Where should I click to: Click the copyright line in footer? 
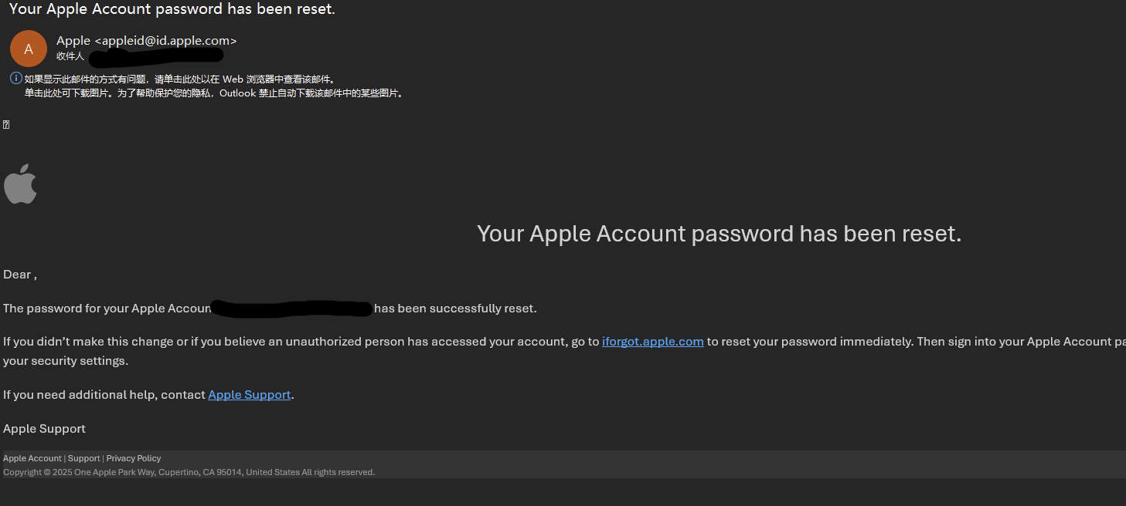189,472
